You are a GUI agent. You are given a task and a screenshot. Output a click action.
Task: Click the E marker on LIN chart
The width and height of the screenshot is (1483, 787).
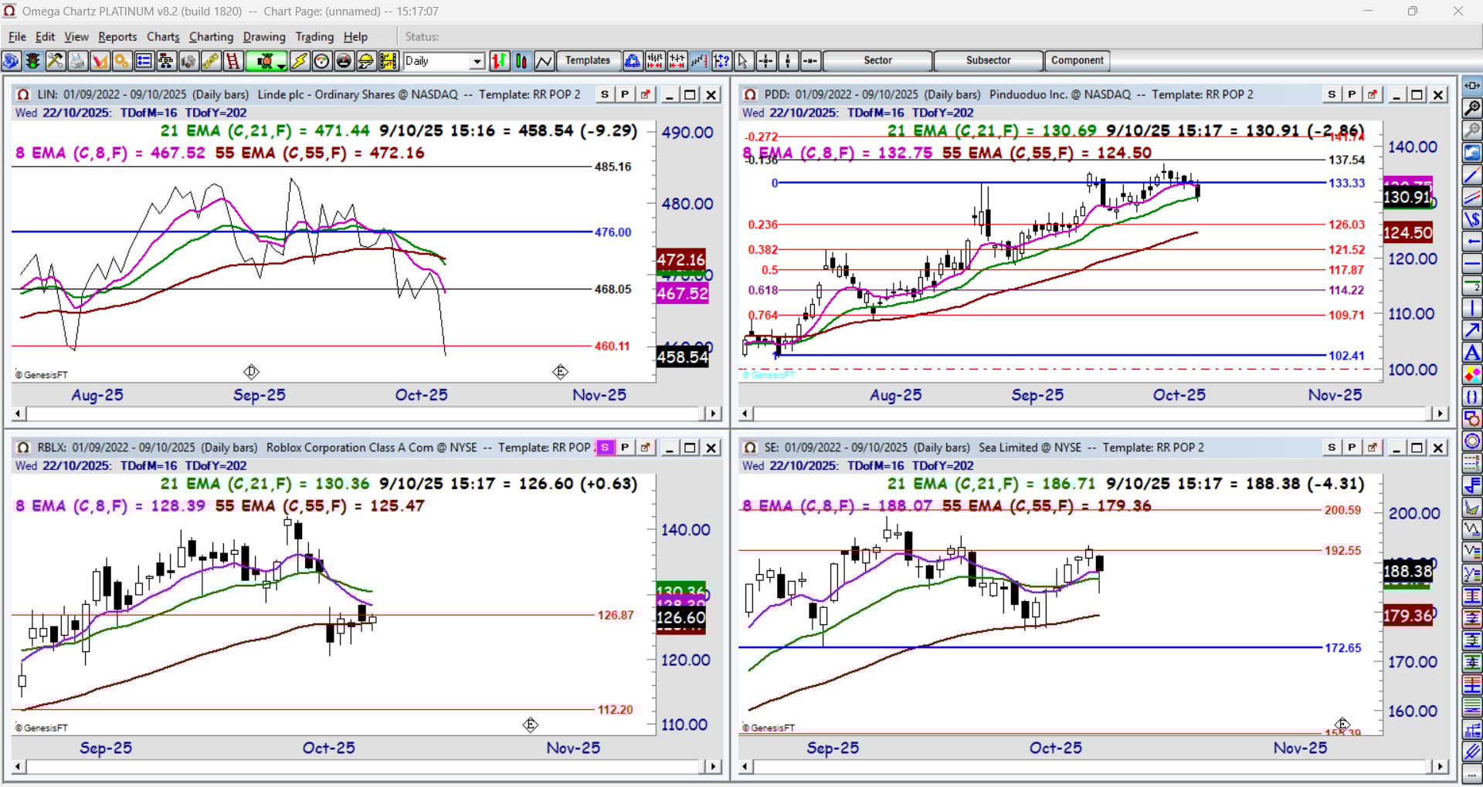click(560, 372)
